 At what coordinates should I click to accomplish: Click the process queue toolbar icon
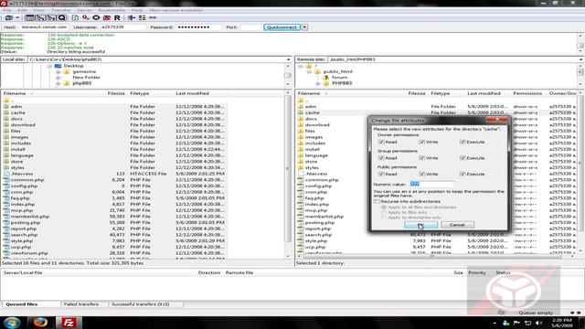pyautogui.click(x=86, y=17)
